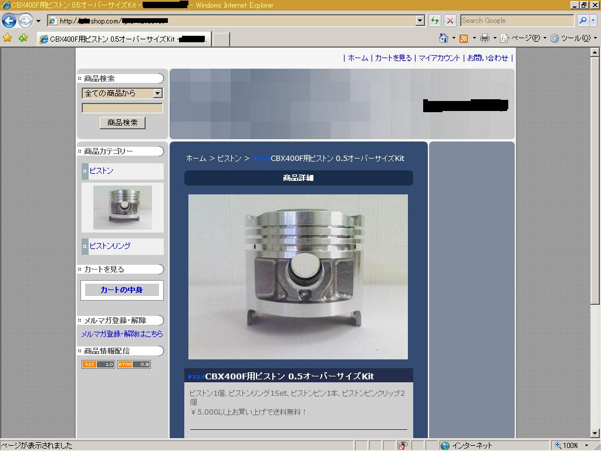Click the ホーム link in top navigation
Image resolution: width=601 pixels, height=451 pixels.
coord(358,58)
